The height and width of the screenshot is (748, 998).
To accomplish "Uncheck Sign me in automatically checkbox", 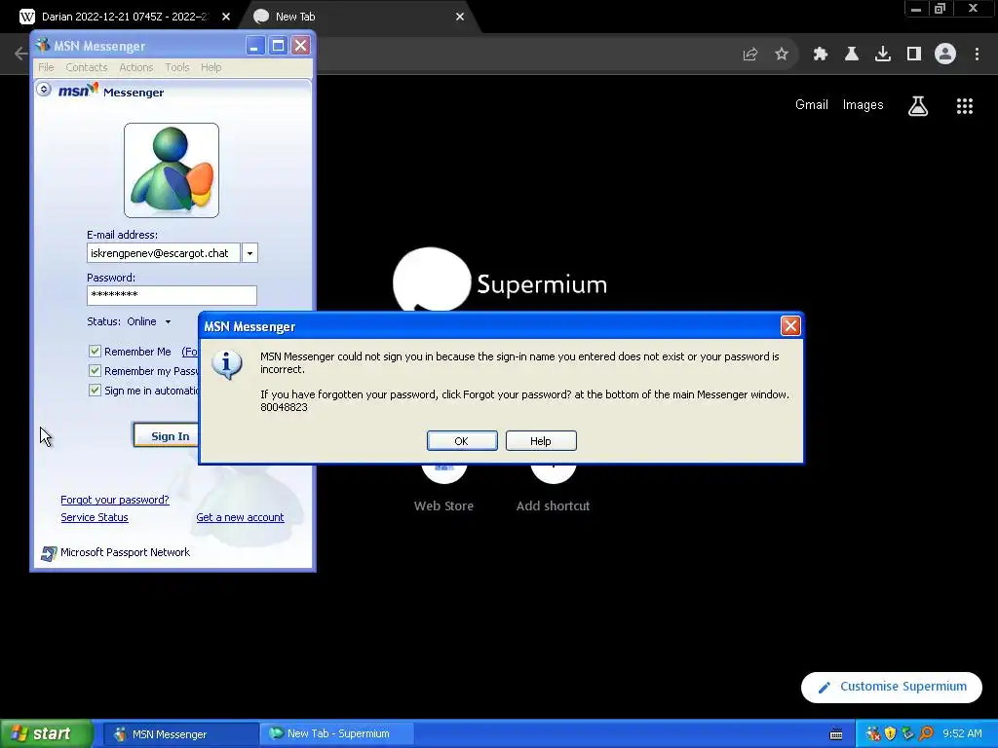I will 95,390.
